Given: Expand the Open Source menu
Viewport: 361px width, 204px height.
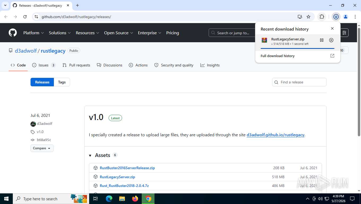Looking at the screenshot, I should [119, 33].
